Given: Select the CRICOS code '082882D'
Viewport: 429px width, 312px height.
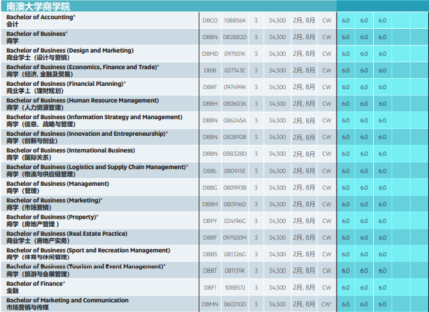Looking at the screenshot, I should click(235, 37).
